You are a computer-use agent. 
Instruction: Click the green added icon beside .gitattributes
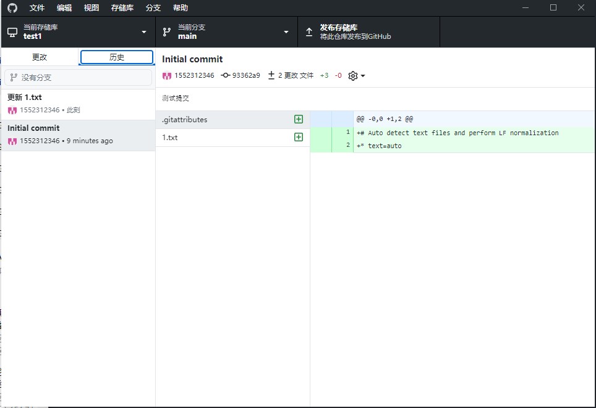(299, 120)
